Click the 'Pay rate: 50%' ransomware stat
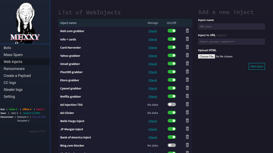The height and width of the screenshot is (153, 273). (39, 117)
